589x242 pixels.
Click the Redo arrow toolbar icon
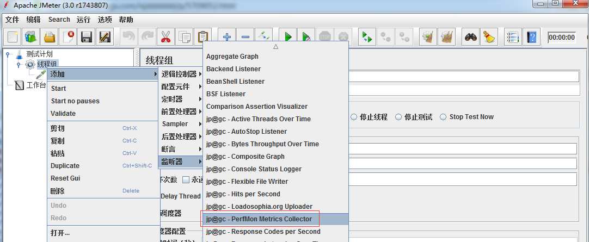coord(147,37)
